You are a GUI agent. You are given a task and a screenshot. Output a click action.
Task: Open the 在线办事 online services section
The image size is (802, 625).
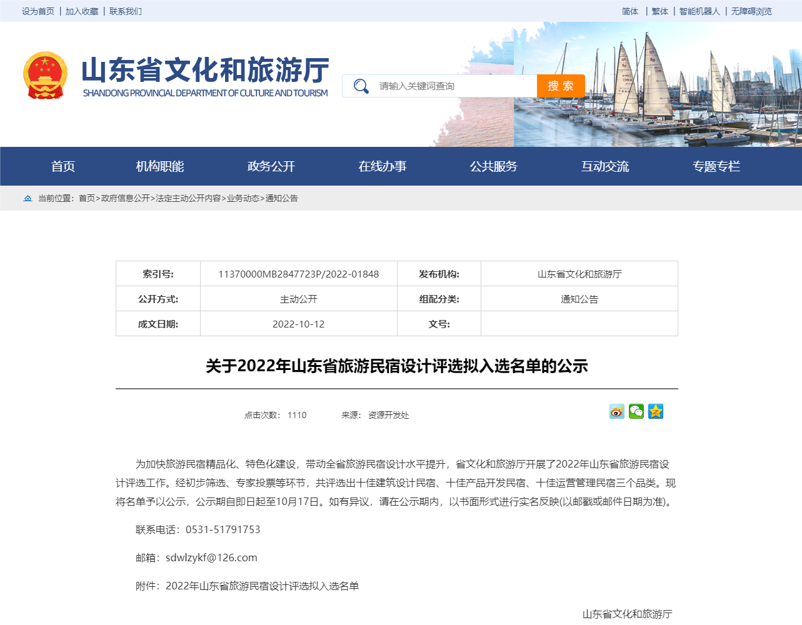tap(382, 166)
